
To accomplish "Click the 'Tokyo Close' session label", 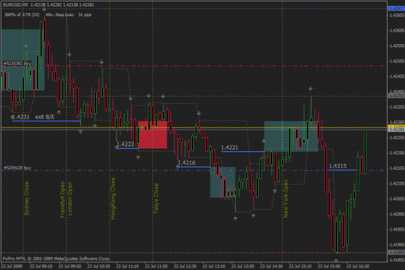I will pos(156,198).
